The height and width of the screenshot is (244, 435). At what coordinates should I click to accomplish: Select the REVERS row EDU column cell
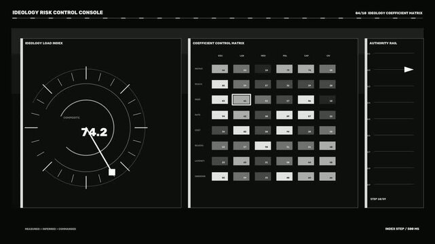pyautogui.click(x=220, y=146)
